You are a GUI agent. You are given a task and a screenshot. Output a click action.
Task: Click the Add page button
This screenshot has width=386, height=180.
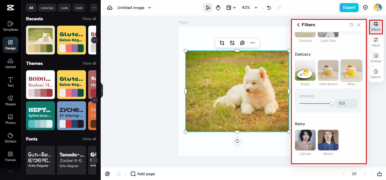click(x=143, y=174)
